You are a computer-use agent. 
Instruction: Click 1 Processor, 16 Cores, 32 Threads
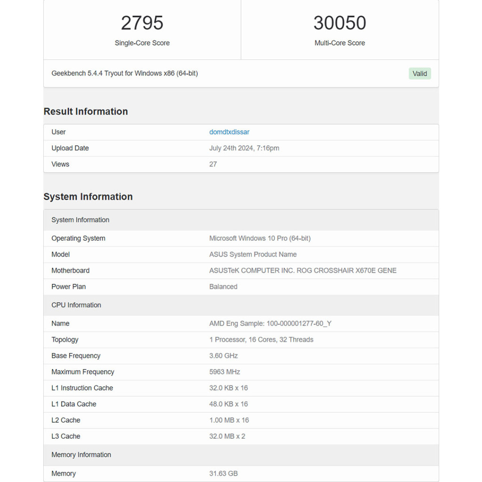point(261,339)
